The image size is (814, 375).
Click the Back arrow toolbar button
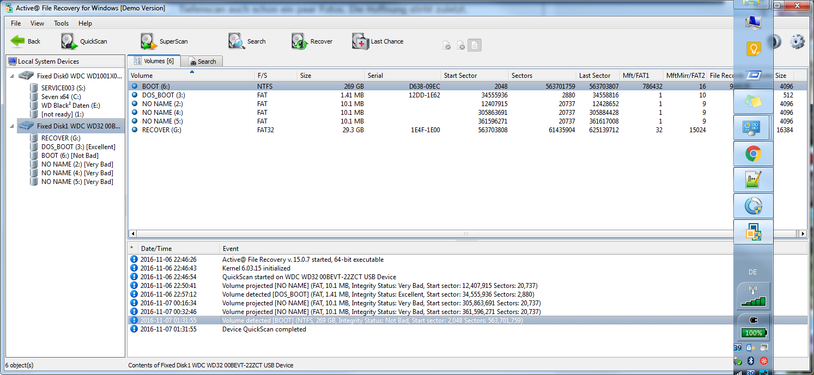tap(26, 41)
